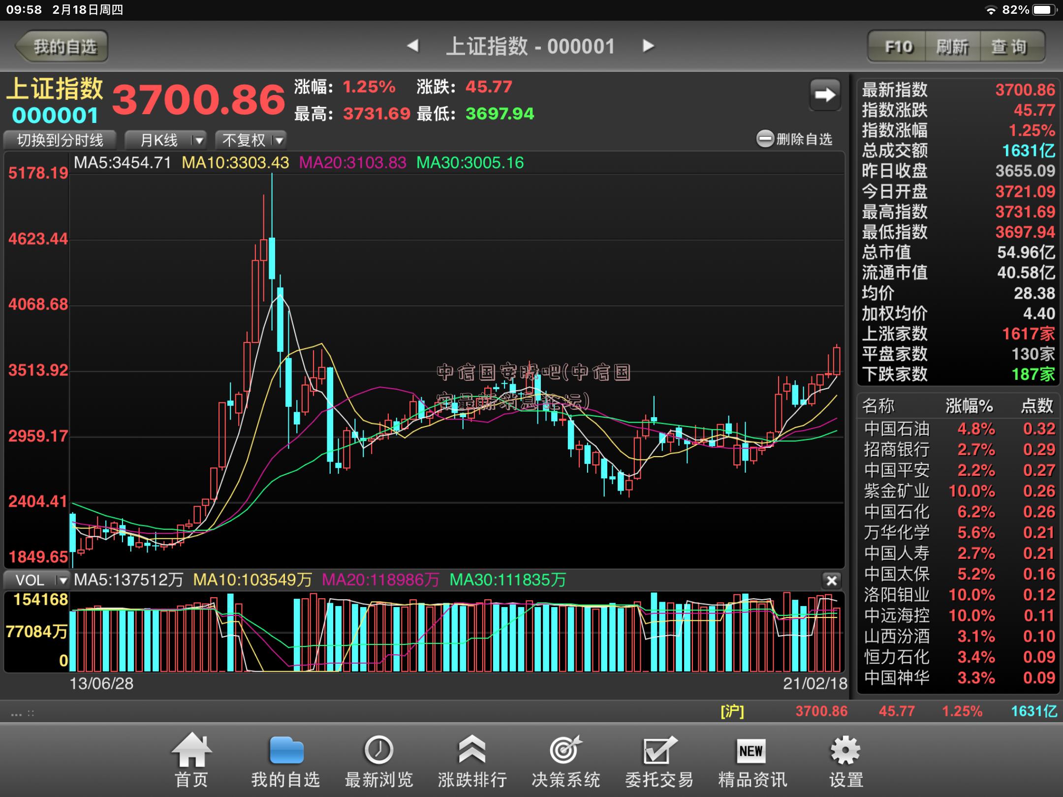Select 中国石化 row in stock list
Screen dimensions: 1063x797
click(x=959, y=512)
